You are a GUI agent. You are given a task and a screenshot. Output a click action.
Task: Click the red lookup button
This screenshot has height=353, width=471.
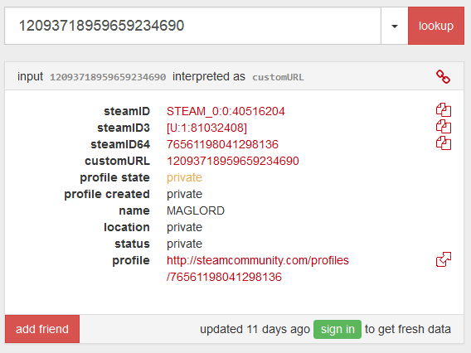[x=436, y=27]
